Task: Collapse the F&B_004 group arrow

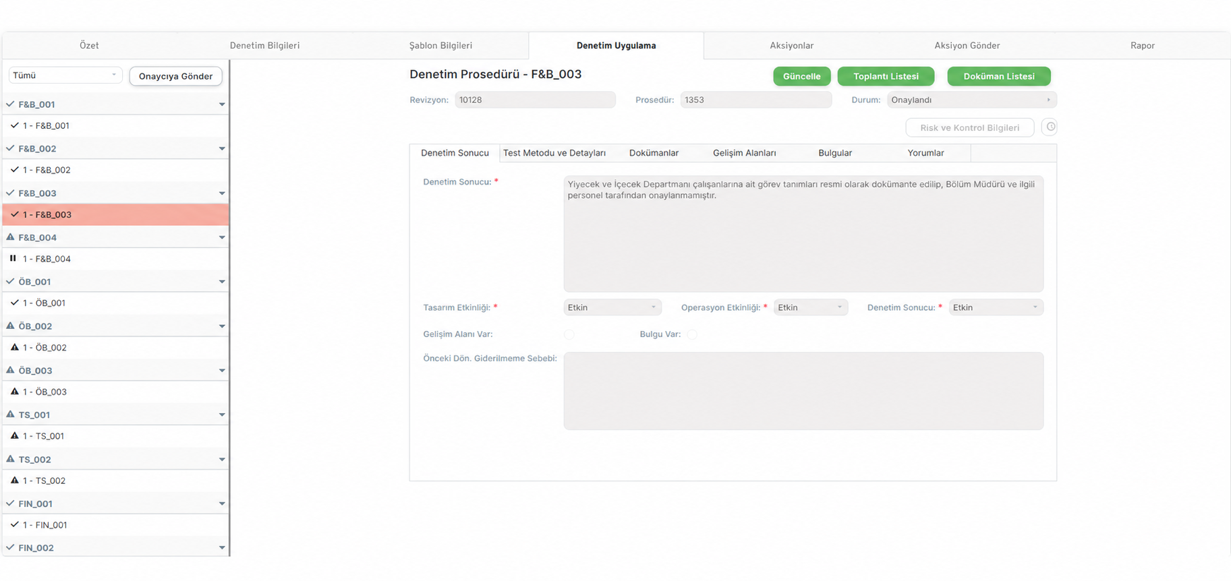Action: coord(222,237)
